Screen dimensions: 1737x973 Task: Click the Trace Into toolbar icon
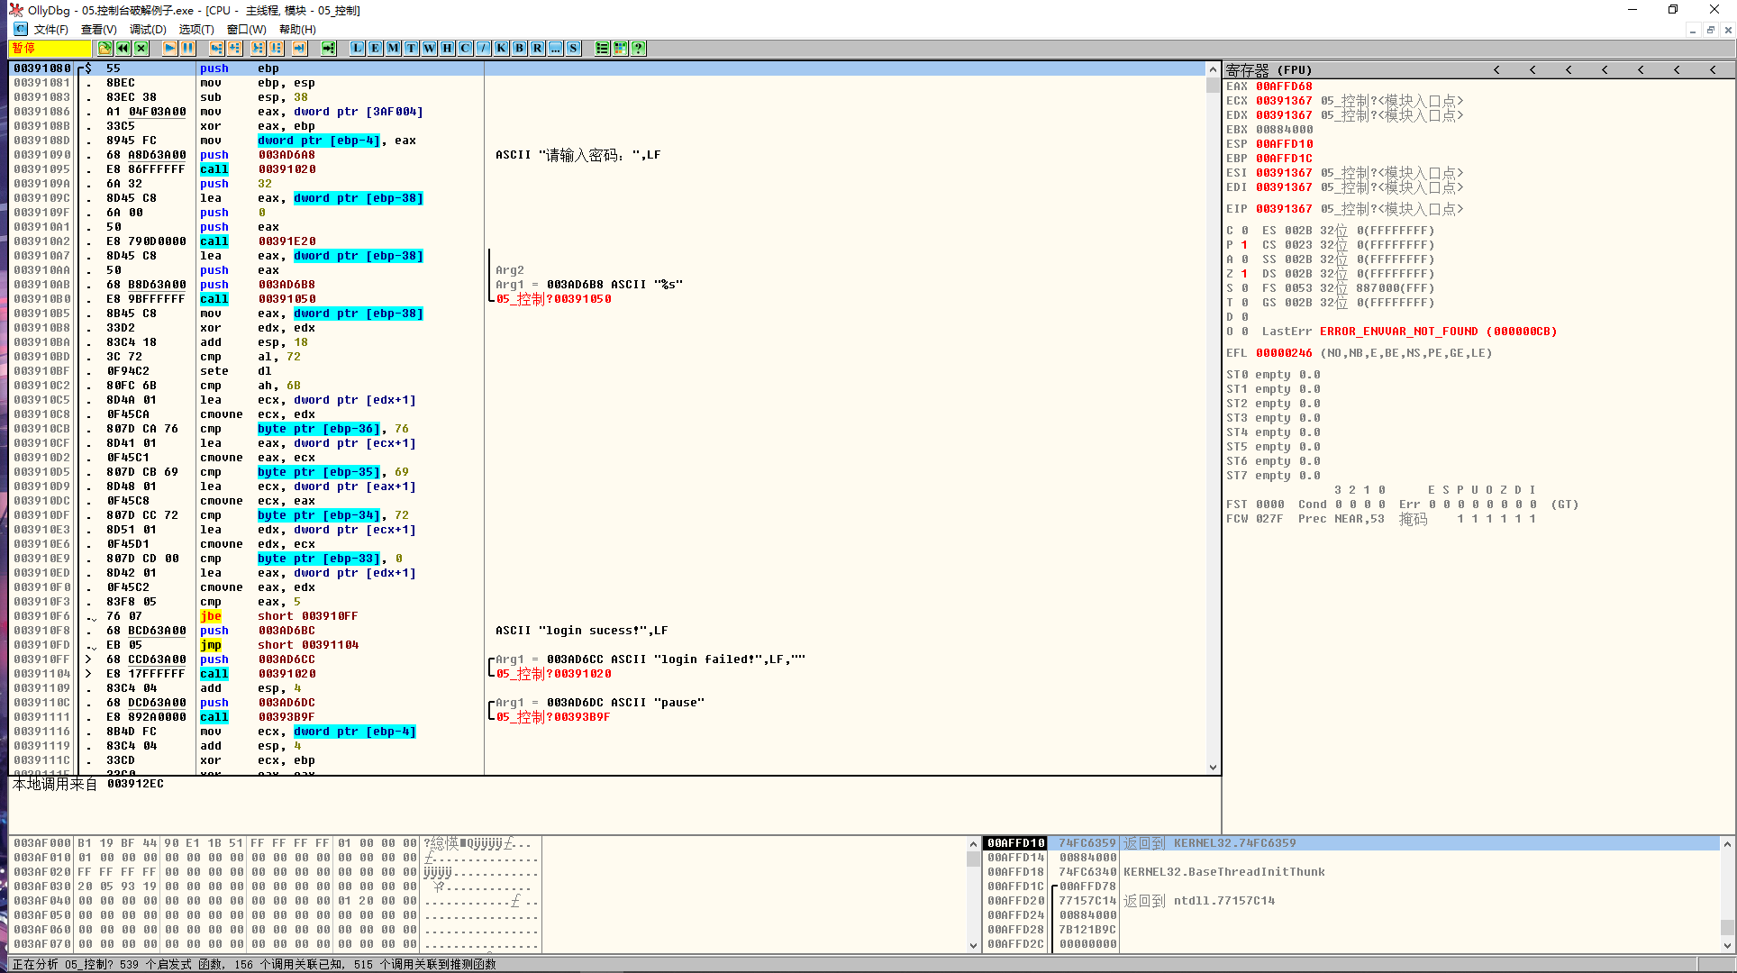258,49
